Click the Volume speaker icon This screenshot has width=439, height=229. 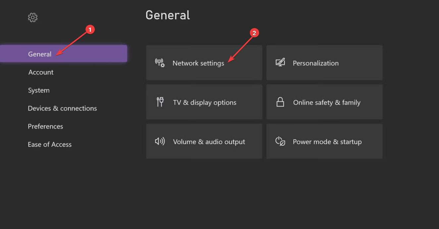tap(160, 141)
